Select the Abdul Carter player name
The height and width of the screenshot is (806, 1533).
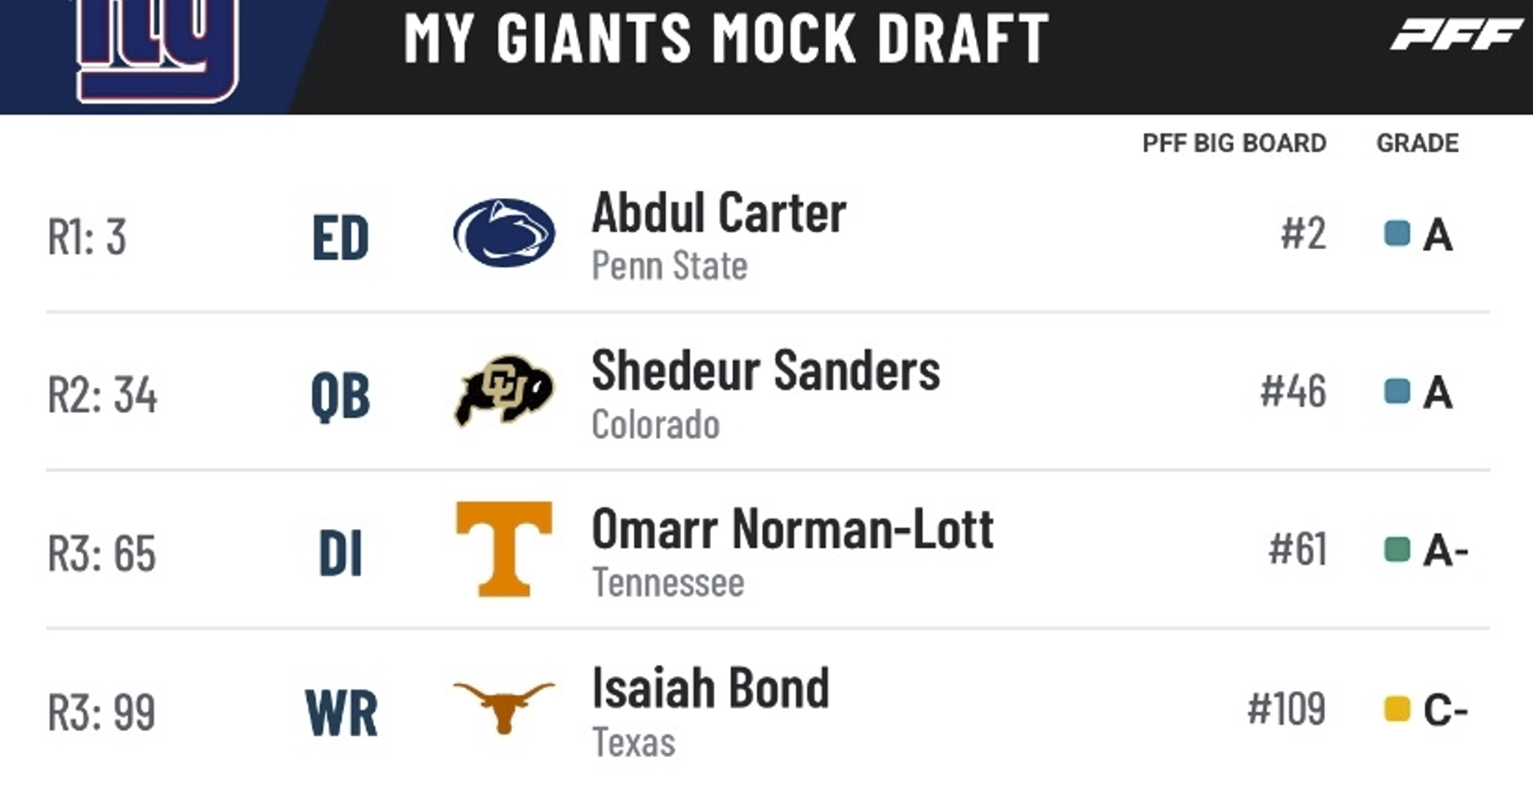719,213
